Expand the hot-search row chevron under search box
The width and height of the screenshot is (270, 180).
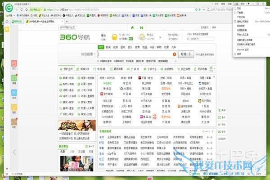[175, 61]
